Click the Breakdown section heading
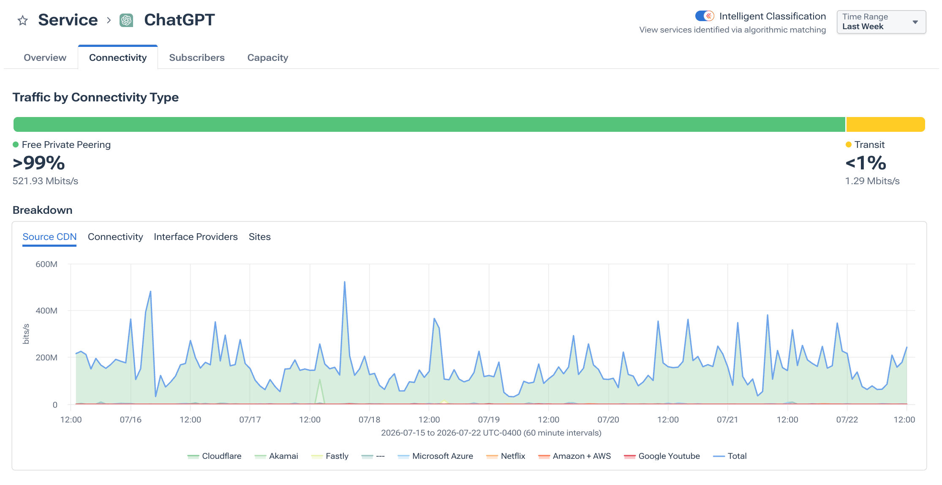 tap(43, 210)
